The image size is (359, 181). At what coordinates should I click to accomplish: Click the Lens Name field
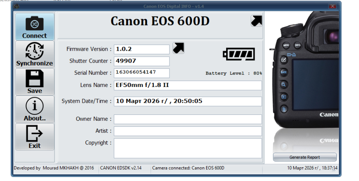188,85
